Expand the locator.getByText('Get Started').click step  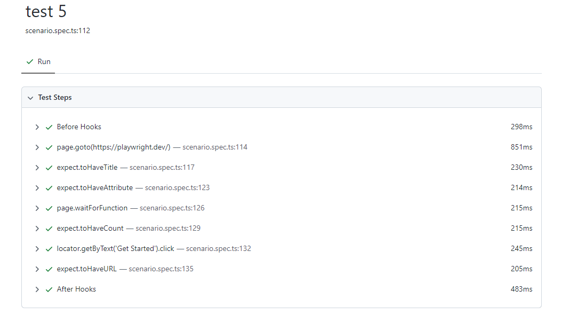tap(37, 248)
